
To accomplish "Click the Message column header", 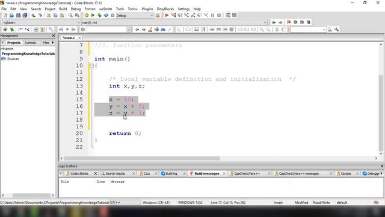I will [117, 181].
